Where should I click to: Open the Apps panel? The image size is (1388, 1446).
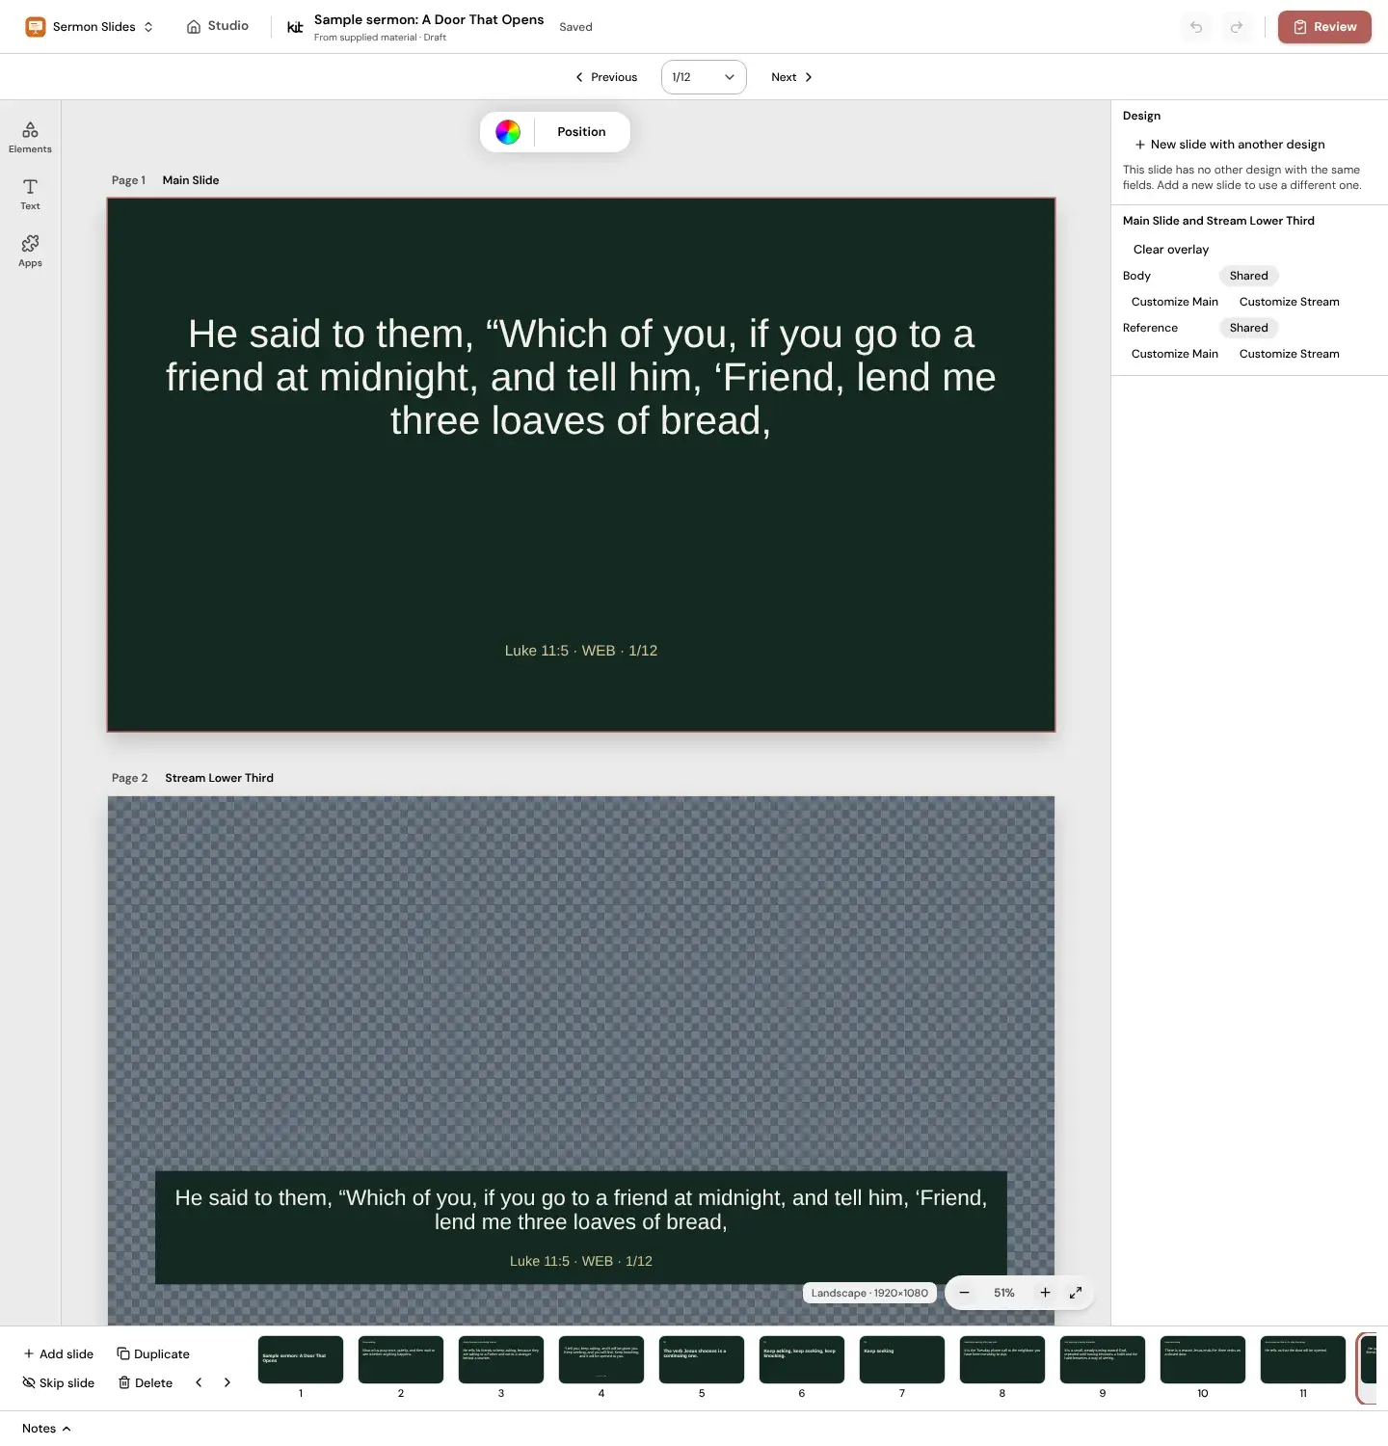(x=30, y=252)
